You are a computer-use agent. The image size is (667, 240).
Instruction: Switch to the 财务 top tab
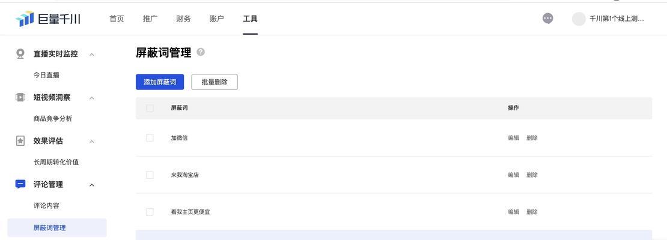pyautogui.click(x=183, y=19)
